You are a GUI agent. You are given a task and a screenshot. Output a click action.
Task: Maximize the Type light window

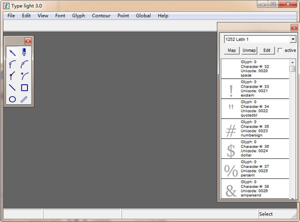273,4
